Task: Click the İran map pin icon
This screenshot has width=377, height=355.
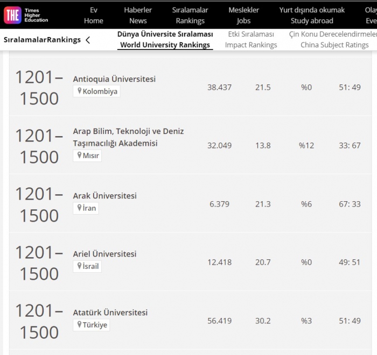Action: (79, 208)
